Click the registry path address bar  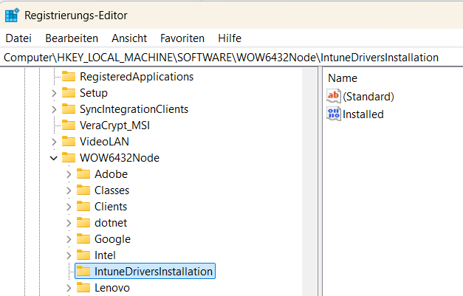coord(222,57)
